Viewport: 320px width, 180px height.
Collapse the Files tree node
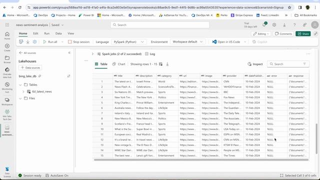[20, 98]
